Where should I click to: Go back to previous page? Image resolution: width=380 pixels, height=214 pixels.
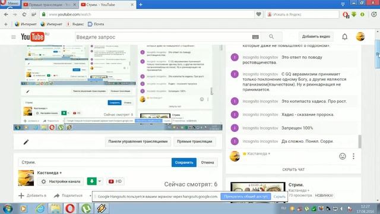coord(6,14)
